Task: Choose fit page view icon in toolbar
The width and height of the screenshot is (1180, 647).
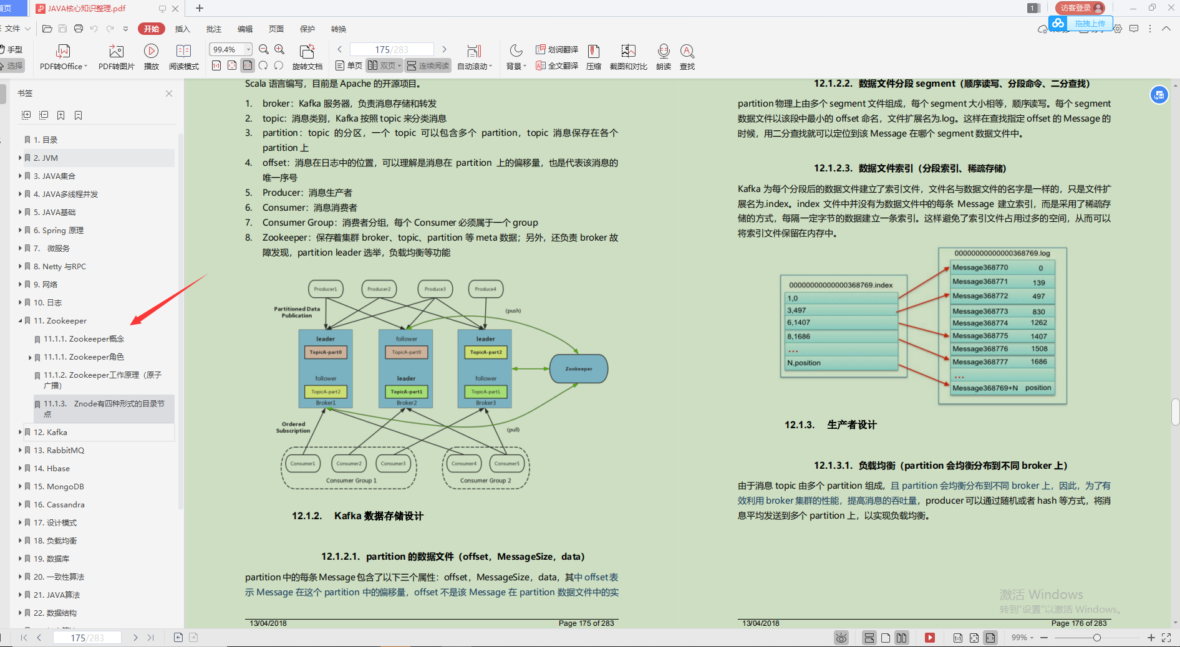Action: [x=232, y=65]
